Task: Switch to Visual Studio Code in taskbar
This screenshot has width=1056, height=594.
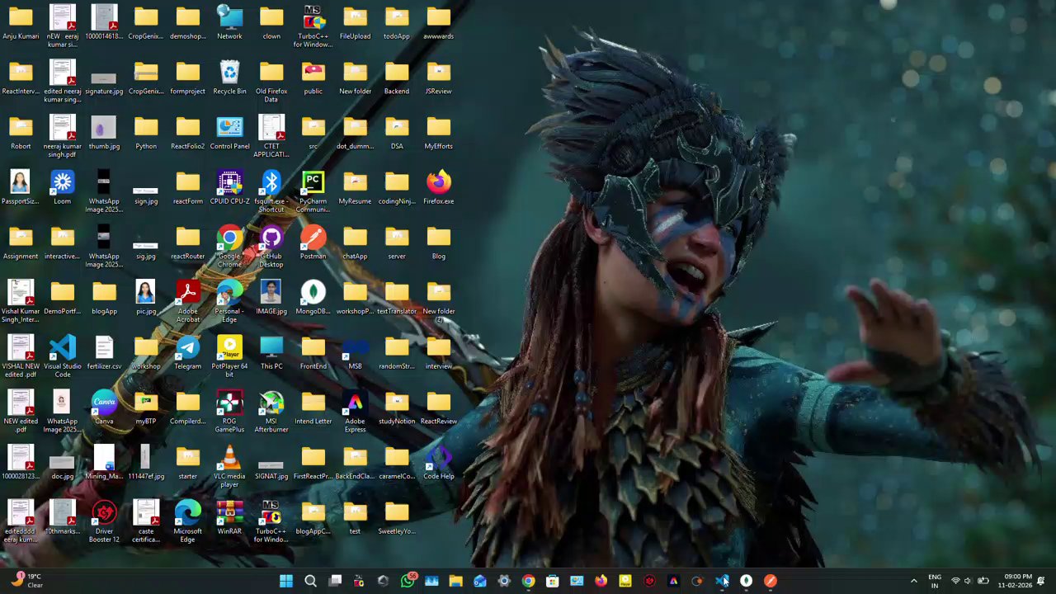Action: pos(722,581)
